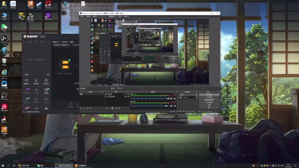Open the NetEase Cloud Music desktop shortcut

pyautogui.click(x=4, y=108)
